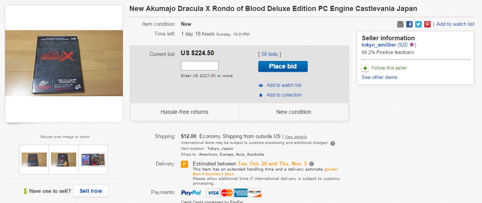Click the Sell now button
This screenshot has width=482, height=203.
91,191
